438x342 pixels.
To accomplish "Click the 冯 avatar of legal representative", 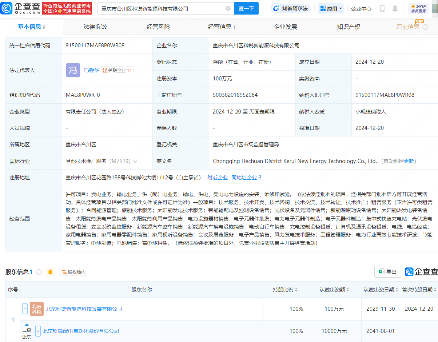I will 73,70.
